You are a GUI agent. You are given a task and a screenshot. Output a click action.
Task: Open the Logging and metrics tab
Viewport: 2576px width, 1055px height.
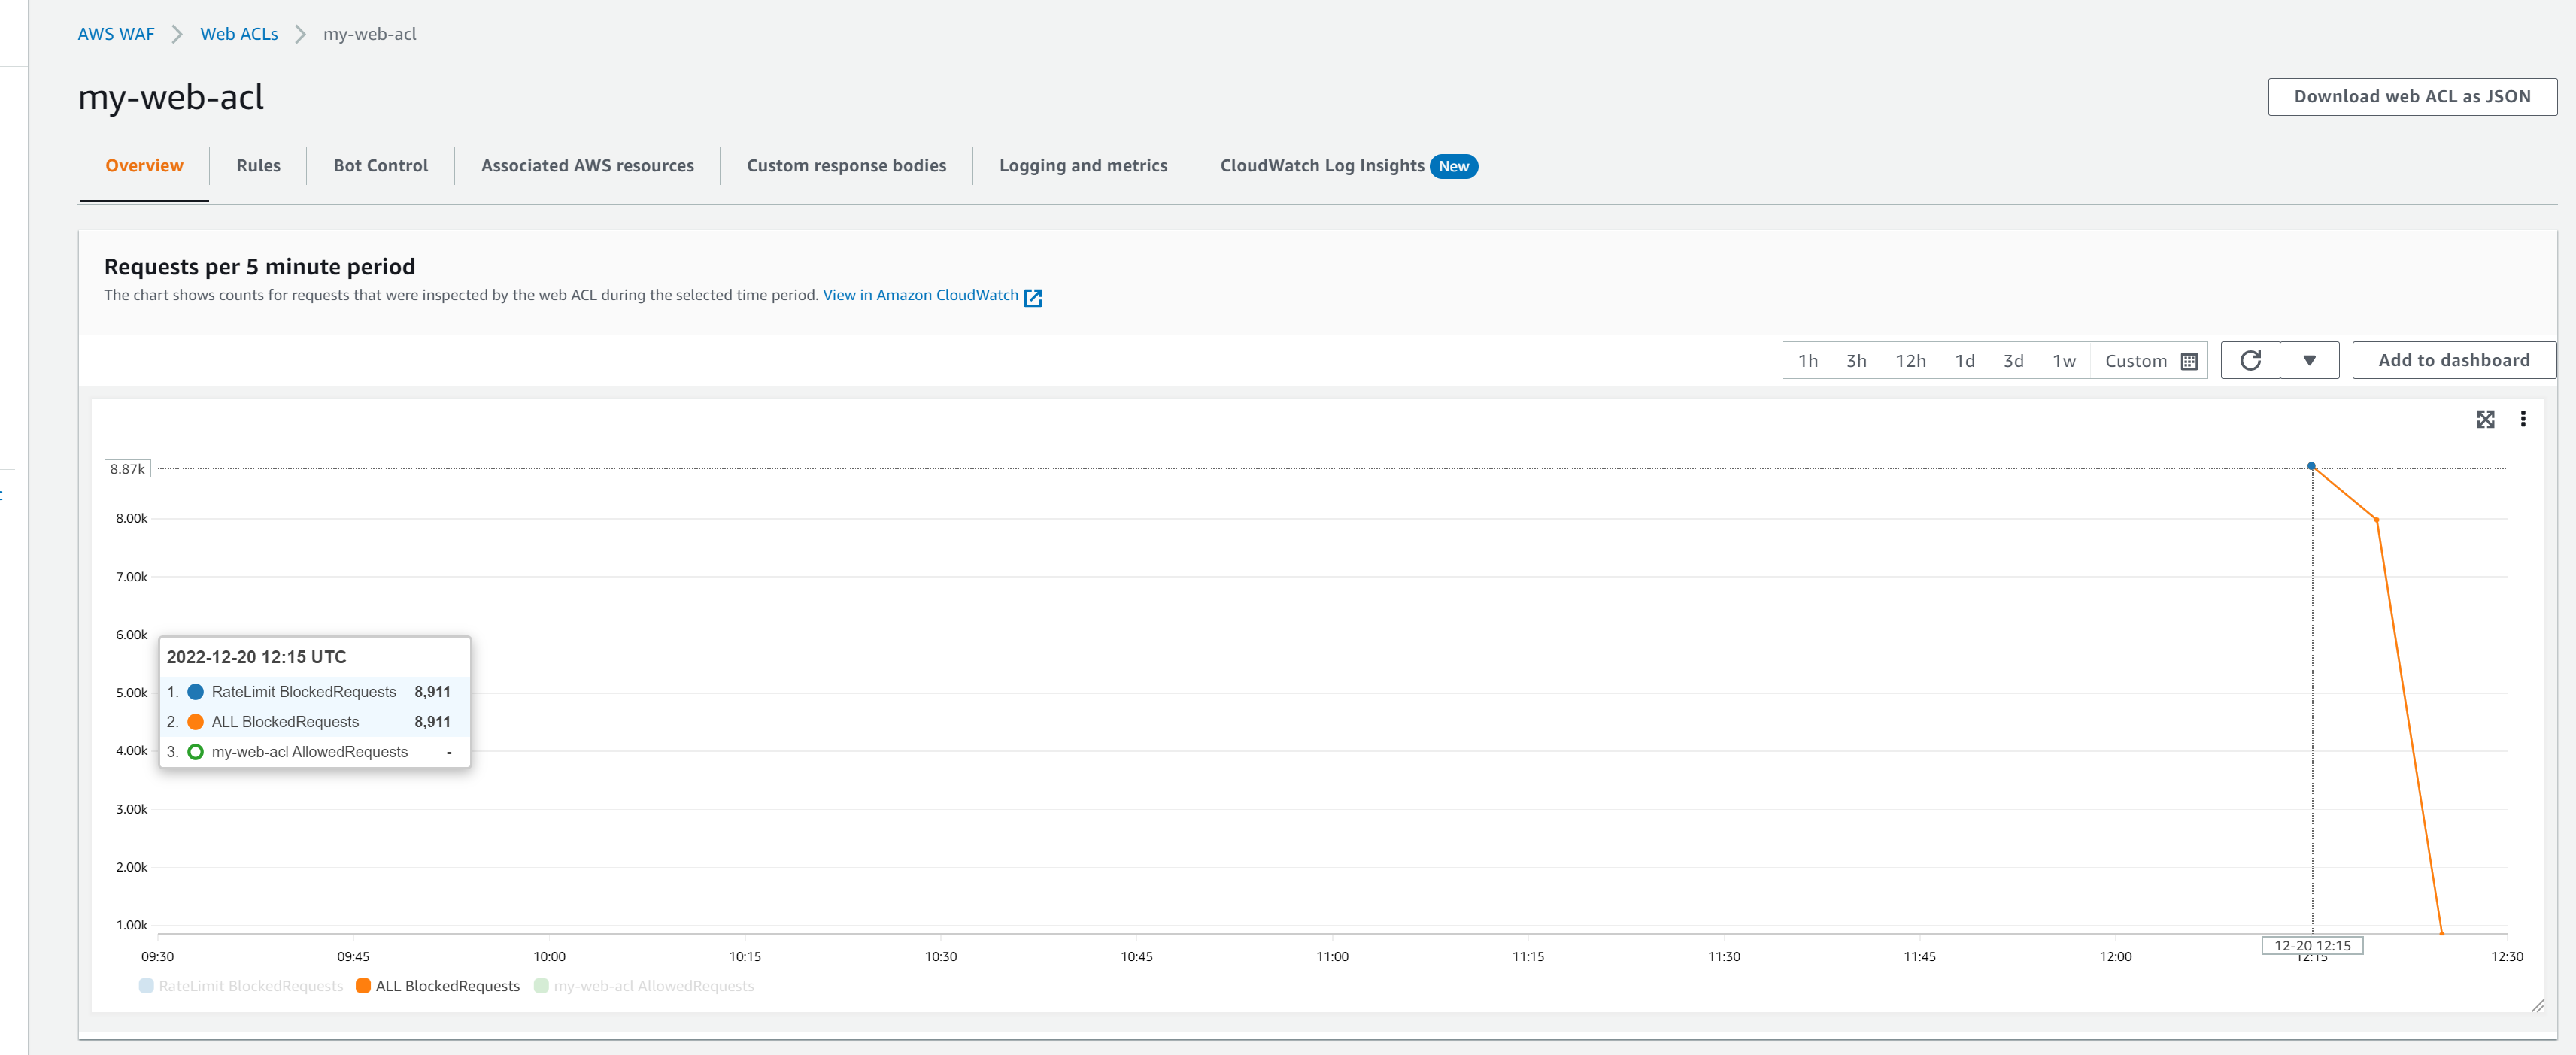point(1083,166)
